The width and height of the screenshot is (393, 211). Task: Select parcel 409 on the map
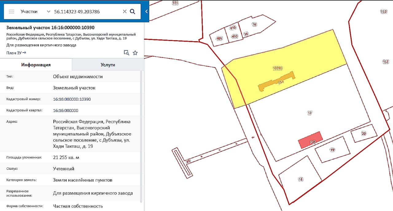pos(218,39)
